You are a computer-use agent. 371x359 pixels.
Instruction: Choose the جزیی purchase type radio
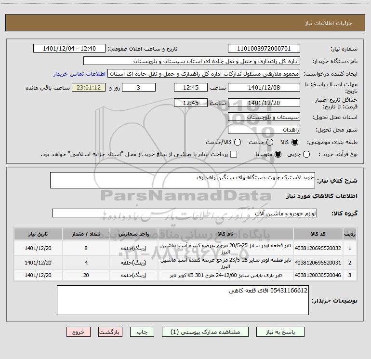coord(306,154)
